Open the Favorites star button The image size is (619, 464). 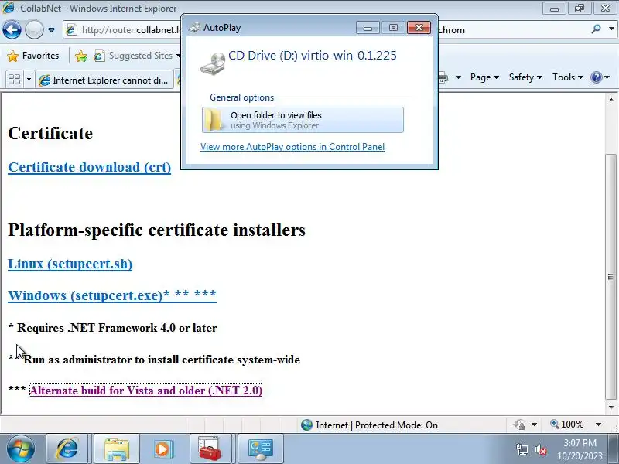click(32, 56)
